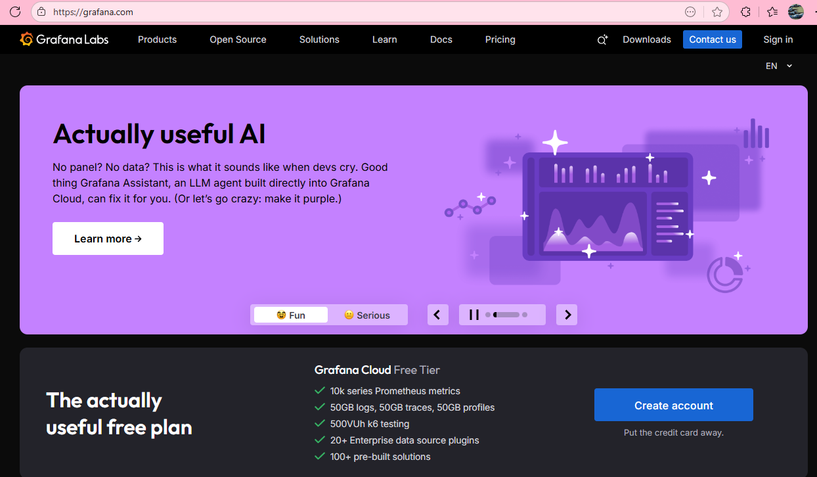Click 'Put the credit card away.' text

674,432
